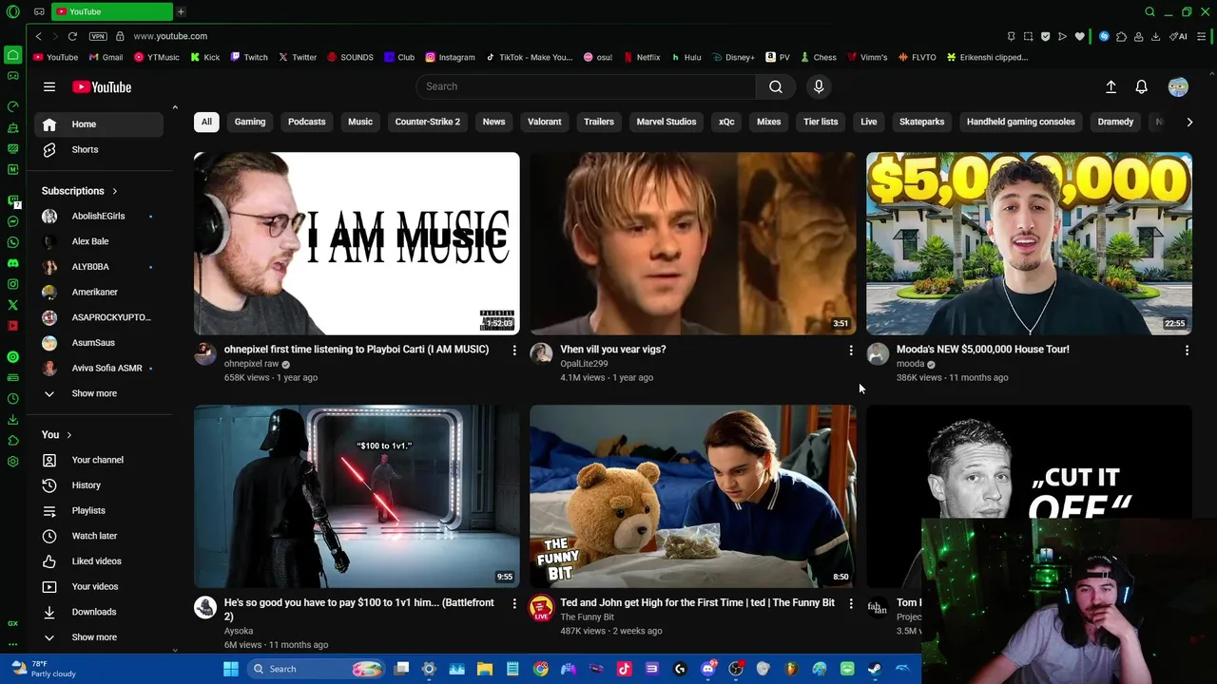
Task: Open options for Mooda's House Tour video
Action: pyautogui.click(x=1187, y=351)
